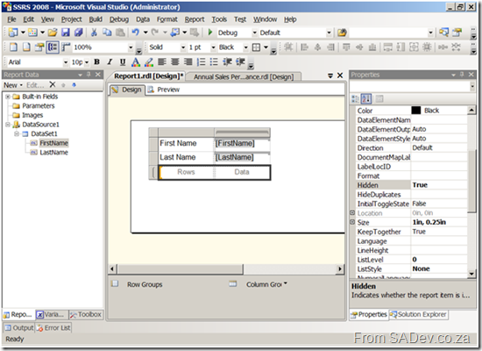Open the border width 1 pt dropdown
This screenshot has height=351, width=482.
pos(213,47)
